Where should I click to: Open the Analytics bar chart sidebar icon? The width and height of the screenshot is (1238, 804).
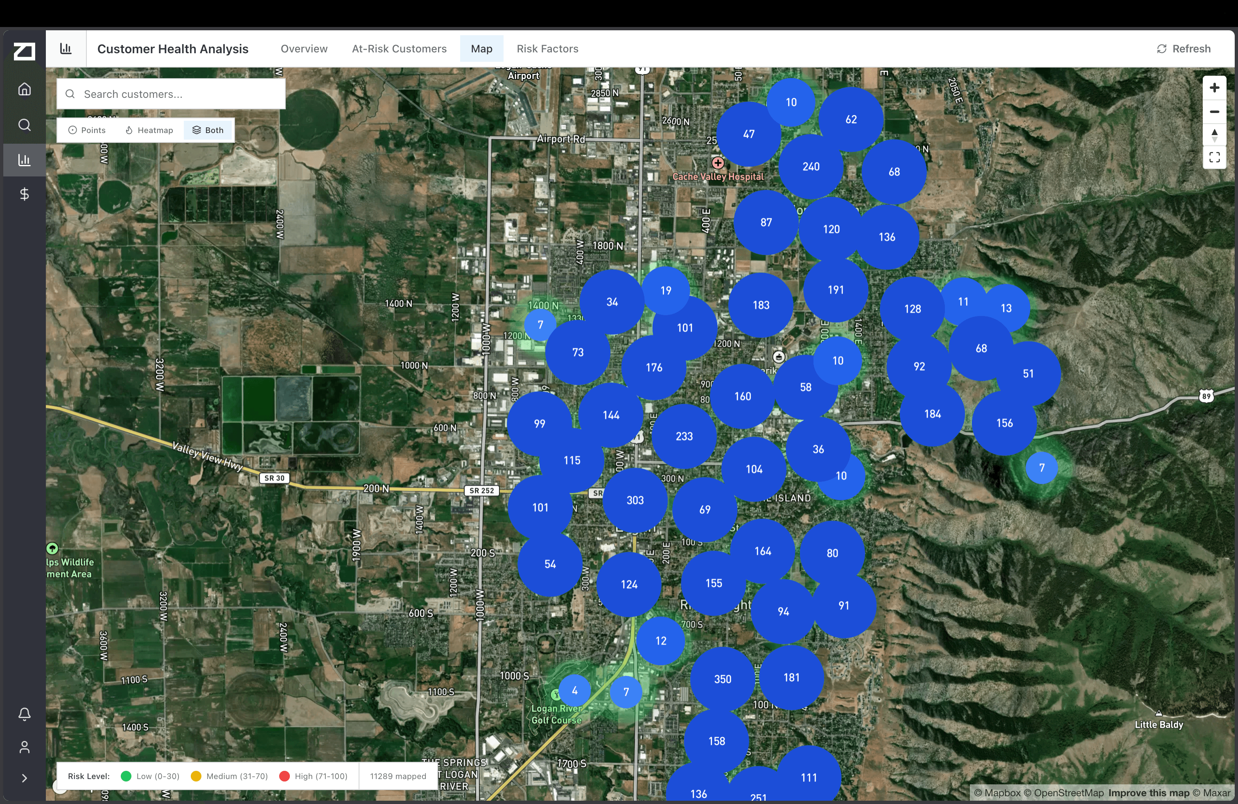pyautogui.click(x=25, y=160)
